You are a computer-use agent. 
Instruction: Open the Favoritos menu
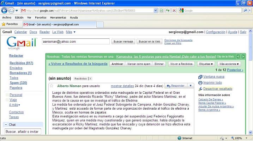[41, 18]
